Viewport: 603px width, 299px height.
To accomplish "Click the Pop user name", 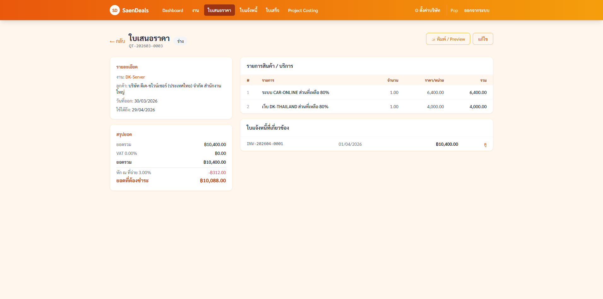I will click(x=454, y=10).
